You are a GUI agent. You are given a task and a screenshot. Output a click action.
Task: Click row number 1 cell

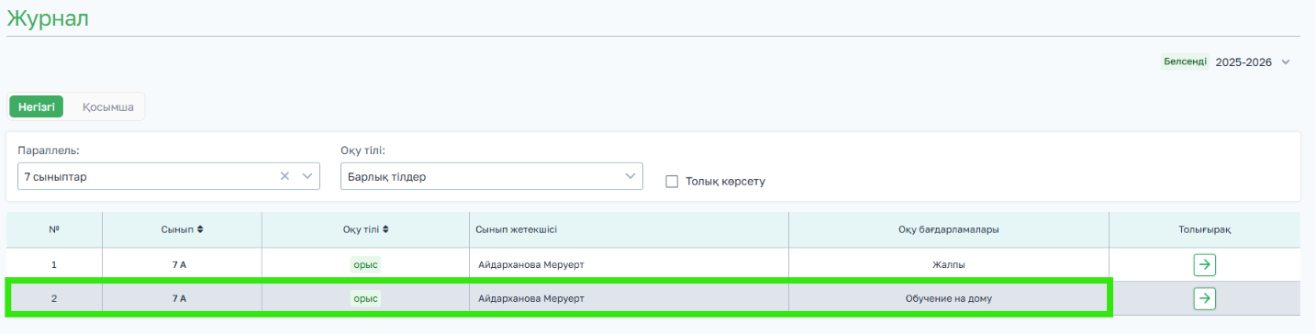coord(54,264)
